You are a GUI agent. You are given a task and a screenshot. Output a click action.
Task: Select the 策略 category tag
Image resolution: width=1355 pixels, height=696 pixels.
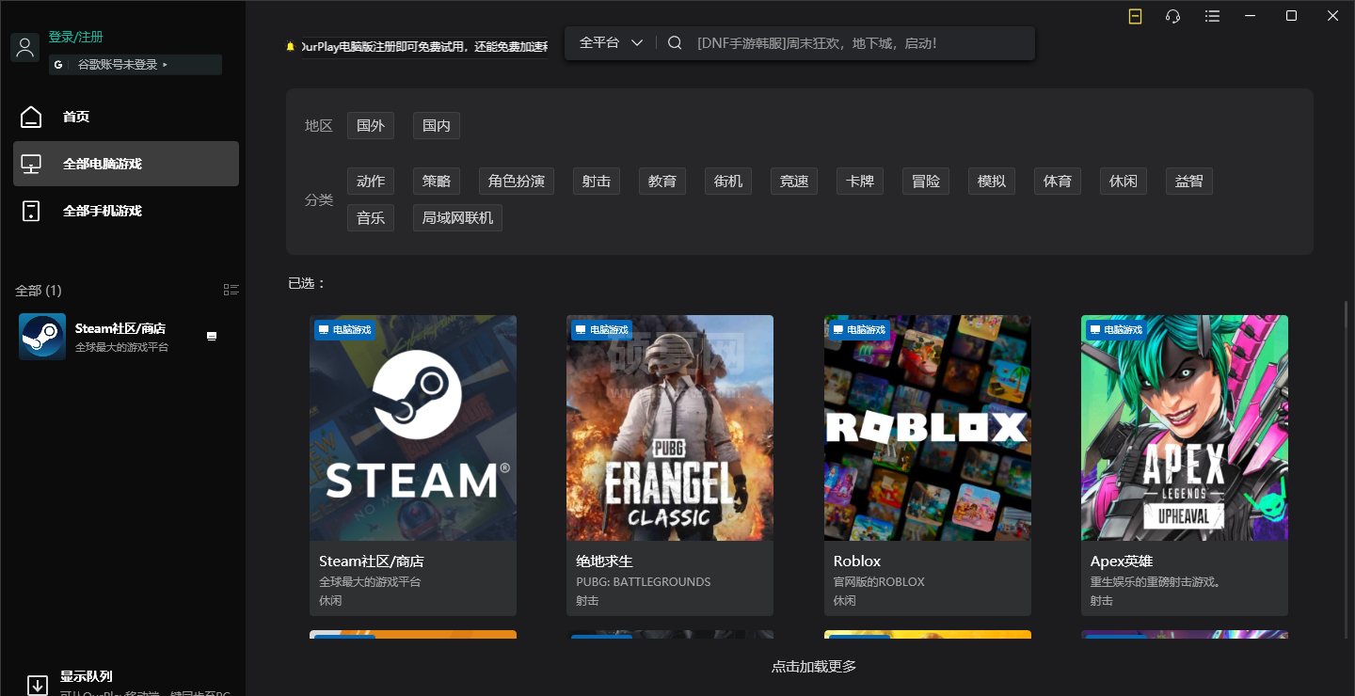[437, 181]
